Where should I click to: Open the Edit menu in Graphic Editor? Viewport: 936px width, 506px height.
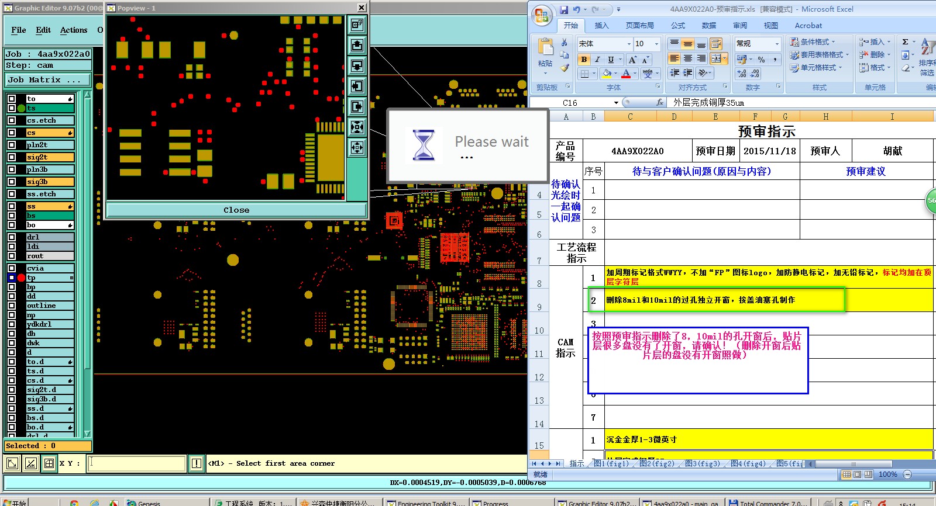[x=43, y=30]
